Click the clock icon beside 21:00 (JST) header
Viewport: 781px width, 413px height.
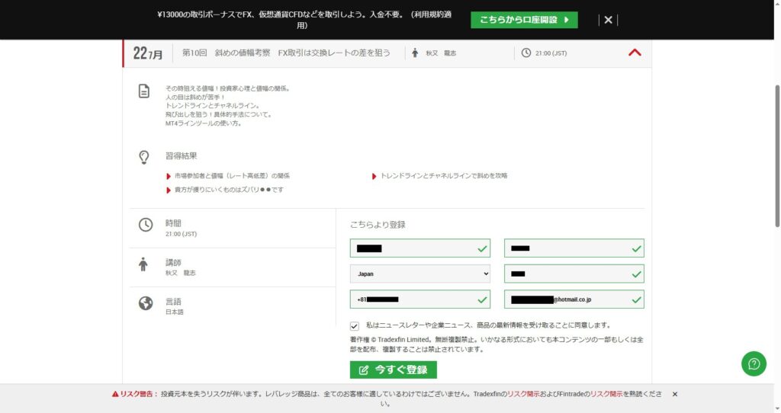(x=526, y=53)
